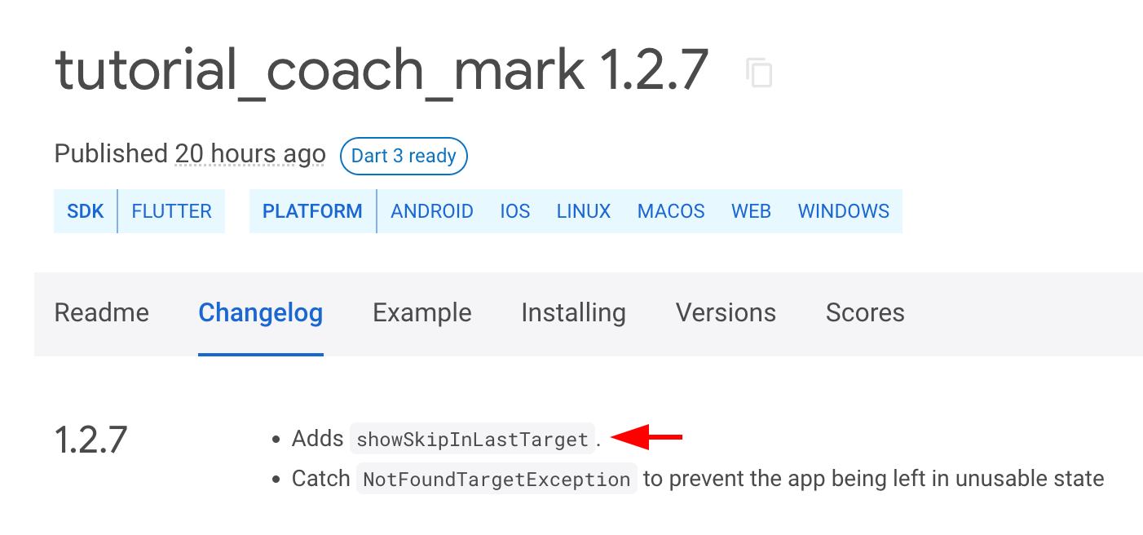Open the FLUTTER SDK tag
This screenshot has height=535, width=1143.
coord(171,210)
